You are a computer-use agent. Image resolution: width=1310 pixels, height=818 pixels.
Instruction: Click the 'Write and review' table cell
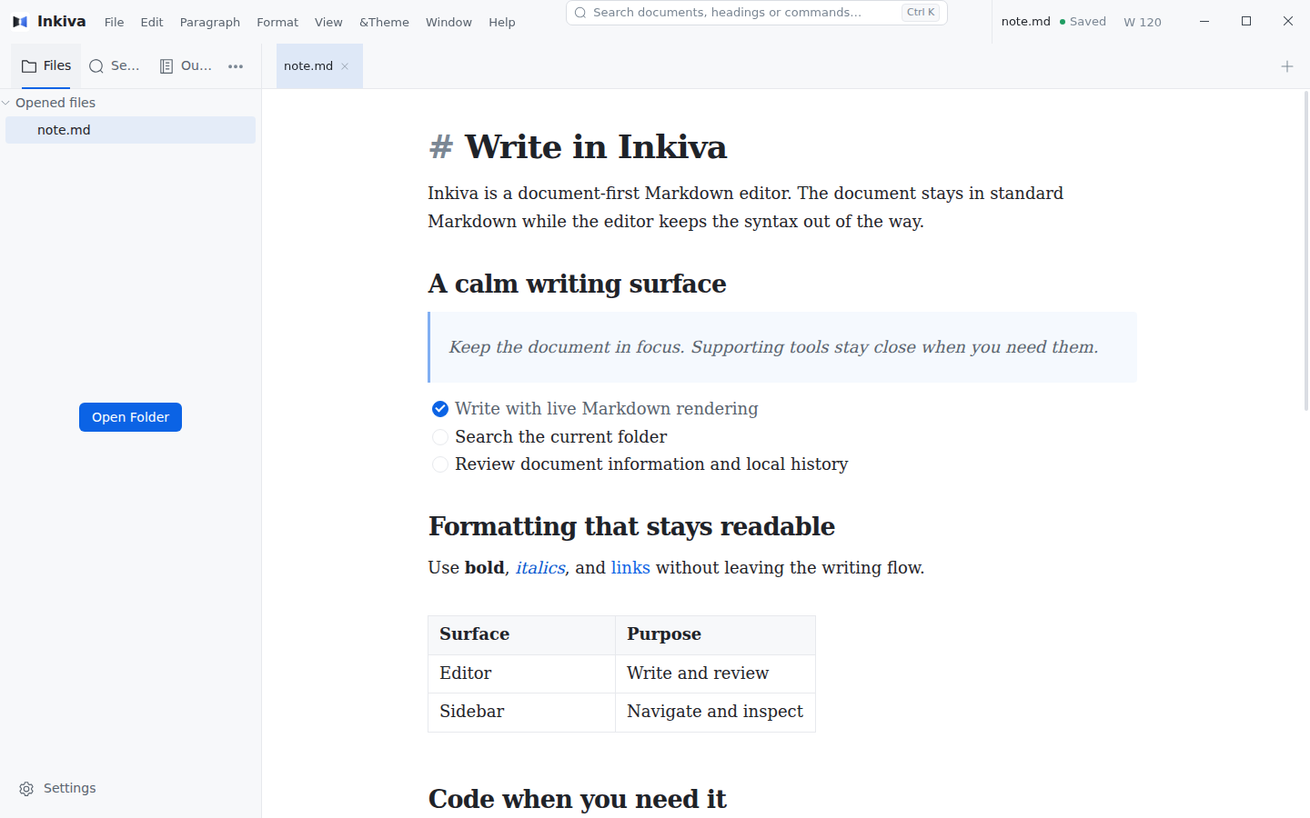(x=715, y=674)
